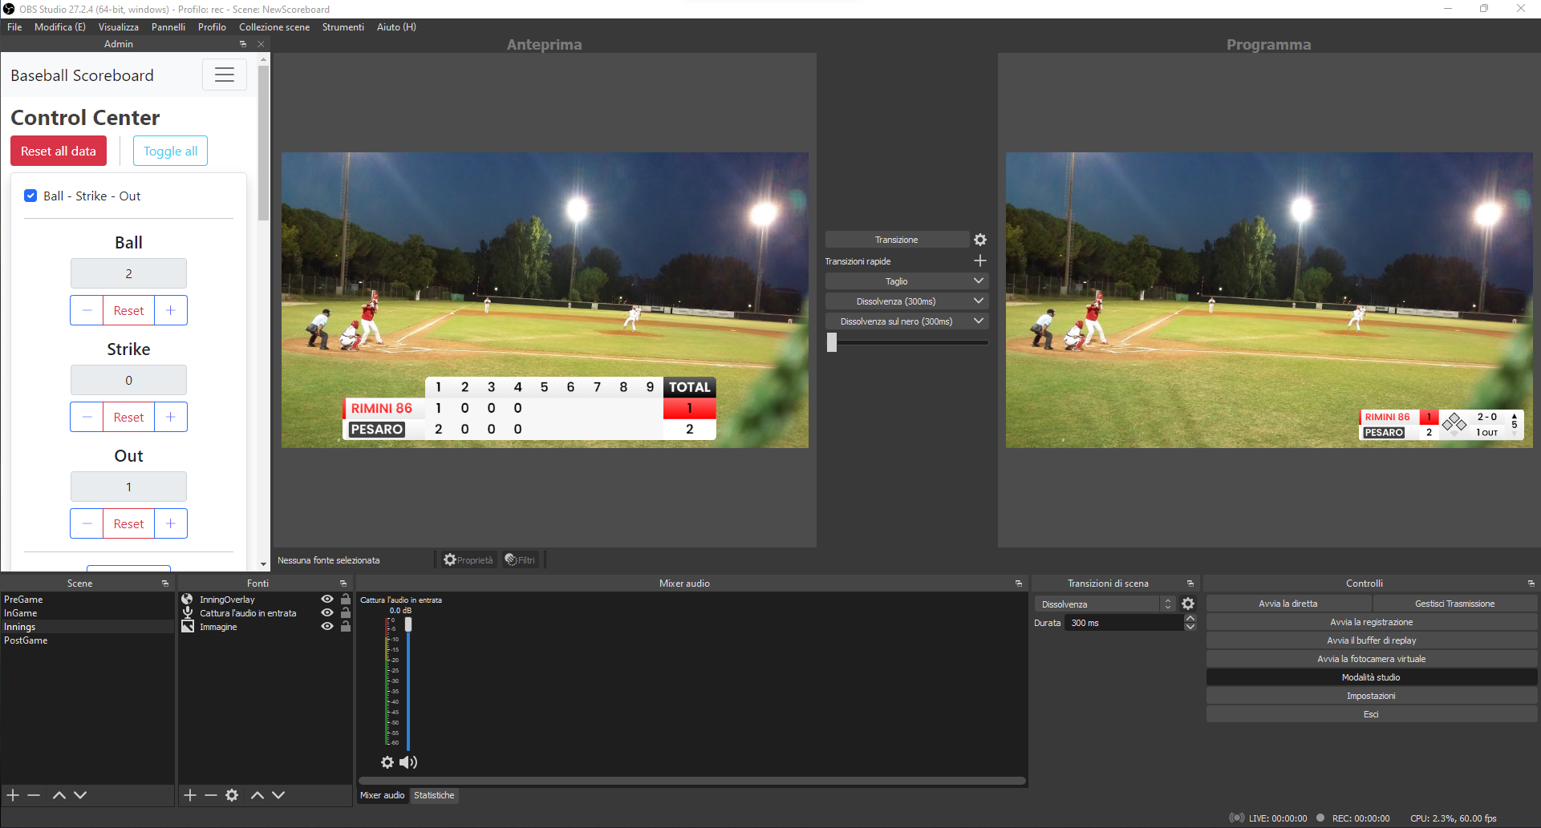Open the Baseball Scoreboard hamburger menu
Viewport: 1541px width, 828px height.
(x=224, y=75)
